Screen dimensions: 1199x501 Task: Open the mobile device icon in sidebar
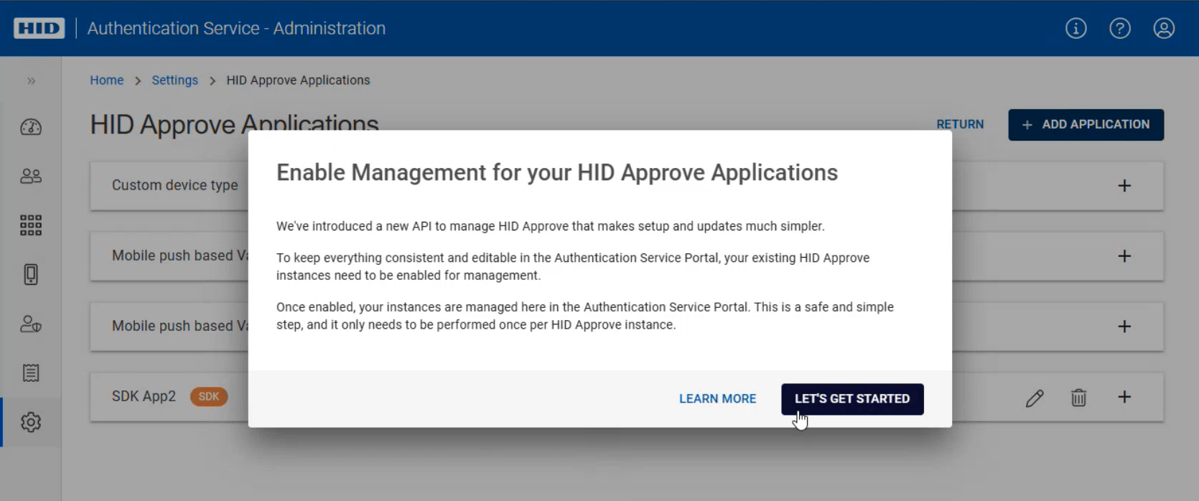31,274
